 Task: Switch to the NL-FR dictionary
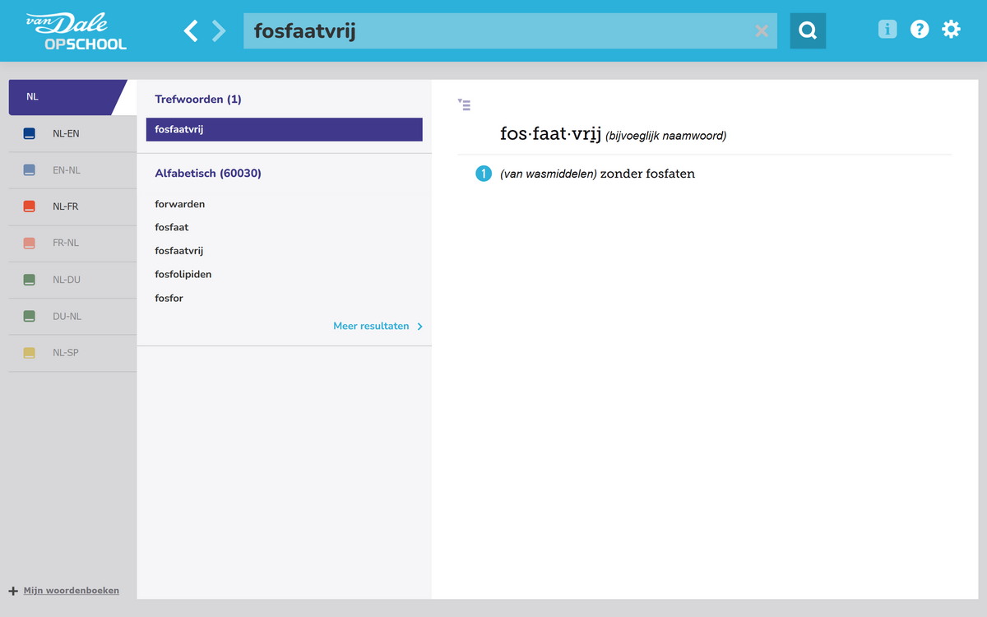click(72, 206)
